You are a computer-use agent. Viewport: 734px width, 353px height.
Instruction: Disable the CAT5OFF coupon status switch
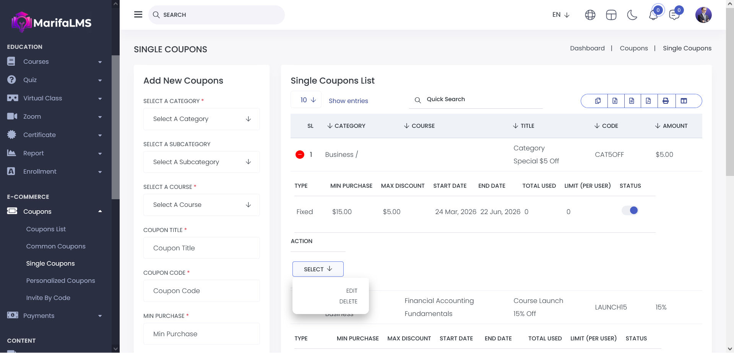pos(630,210)
